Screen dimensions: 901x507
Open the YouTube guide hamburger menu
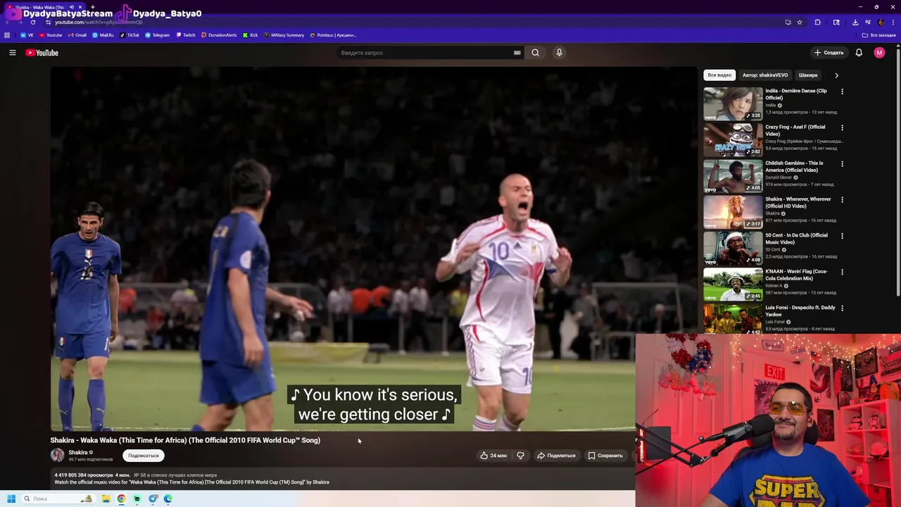click(12, 53)
